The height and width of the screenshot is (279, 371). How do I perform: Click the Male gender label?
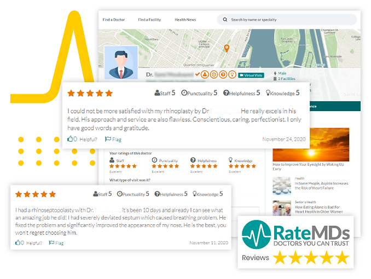pos(282,73)
